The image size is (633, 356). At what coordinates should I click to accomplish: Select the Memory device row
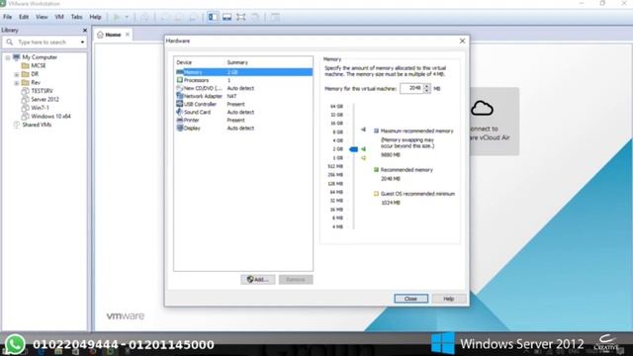point(244,72)
